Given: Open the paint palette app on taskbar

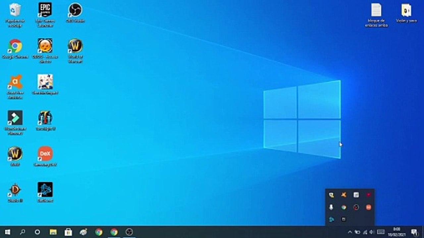Looking at the screenshot, I should click(x=83, y=232).
